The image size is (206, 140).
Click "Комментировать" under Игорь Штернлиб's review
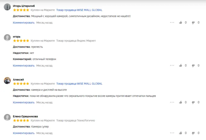tap(24, 22)
